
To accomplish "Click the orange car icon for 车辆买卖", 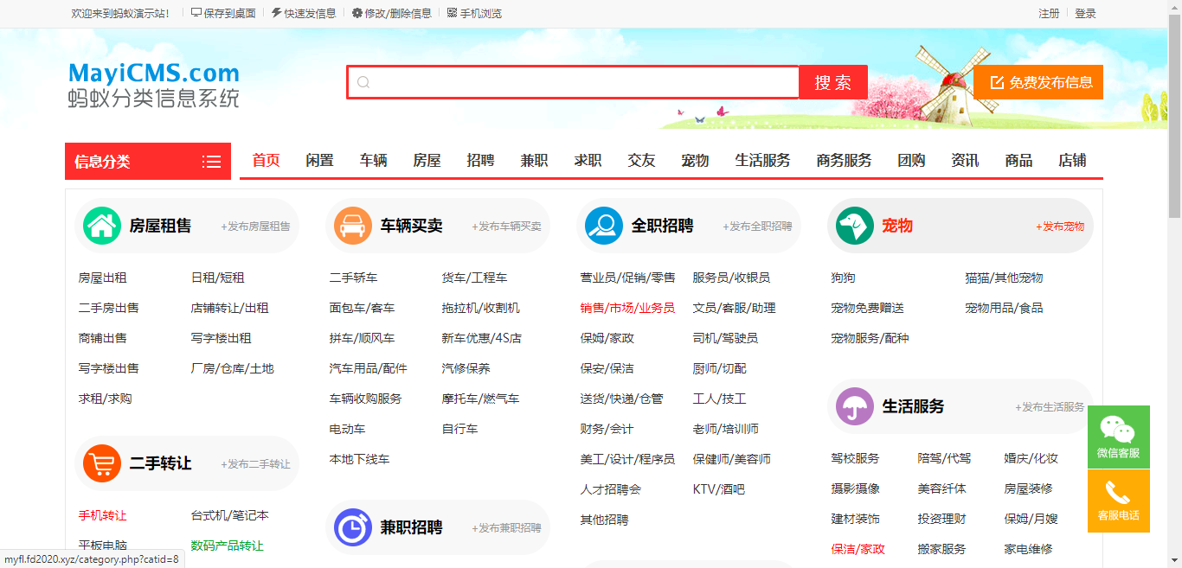I will (x=352, y=226).
